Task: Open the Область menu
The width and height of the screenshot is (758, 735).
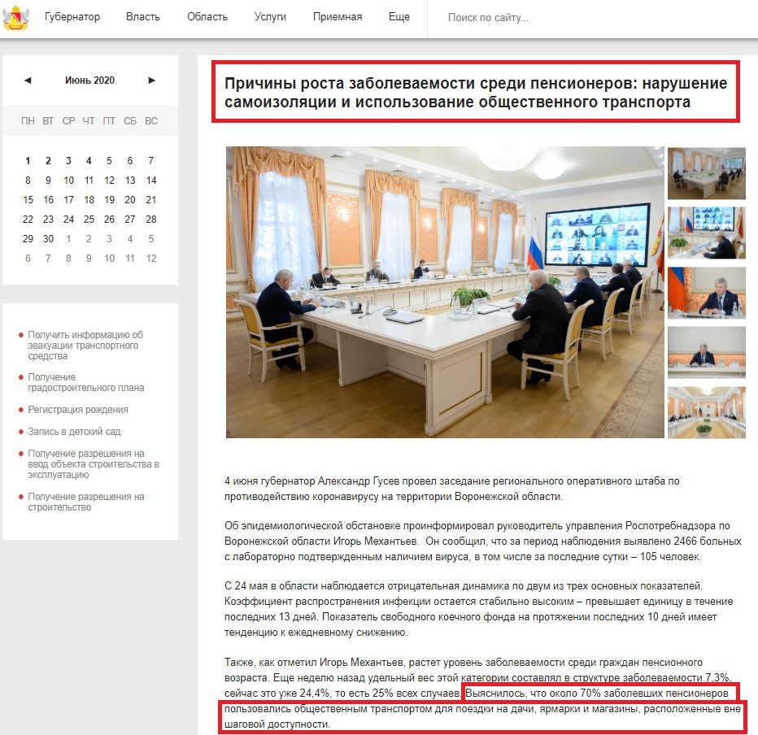Action: coord(207,17)
